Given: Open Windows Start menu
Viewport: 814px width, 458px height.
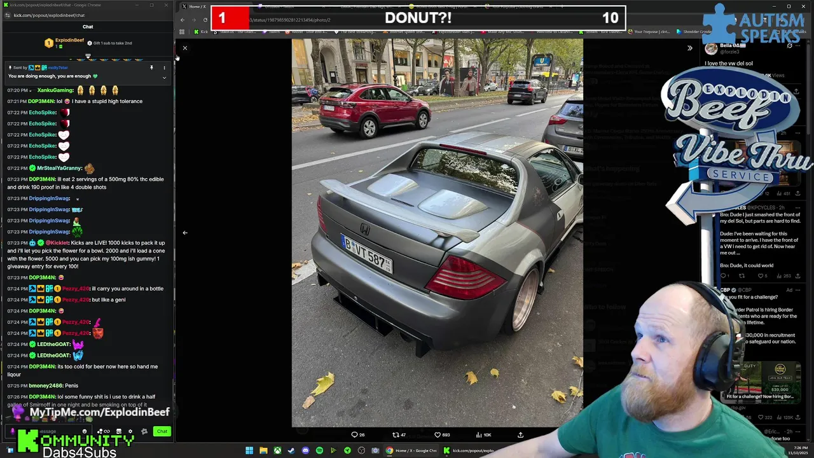Looking at the screenshot, I should point(249,450).
